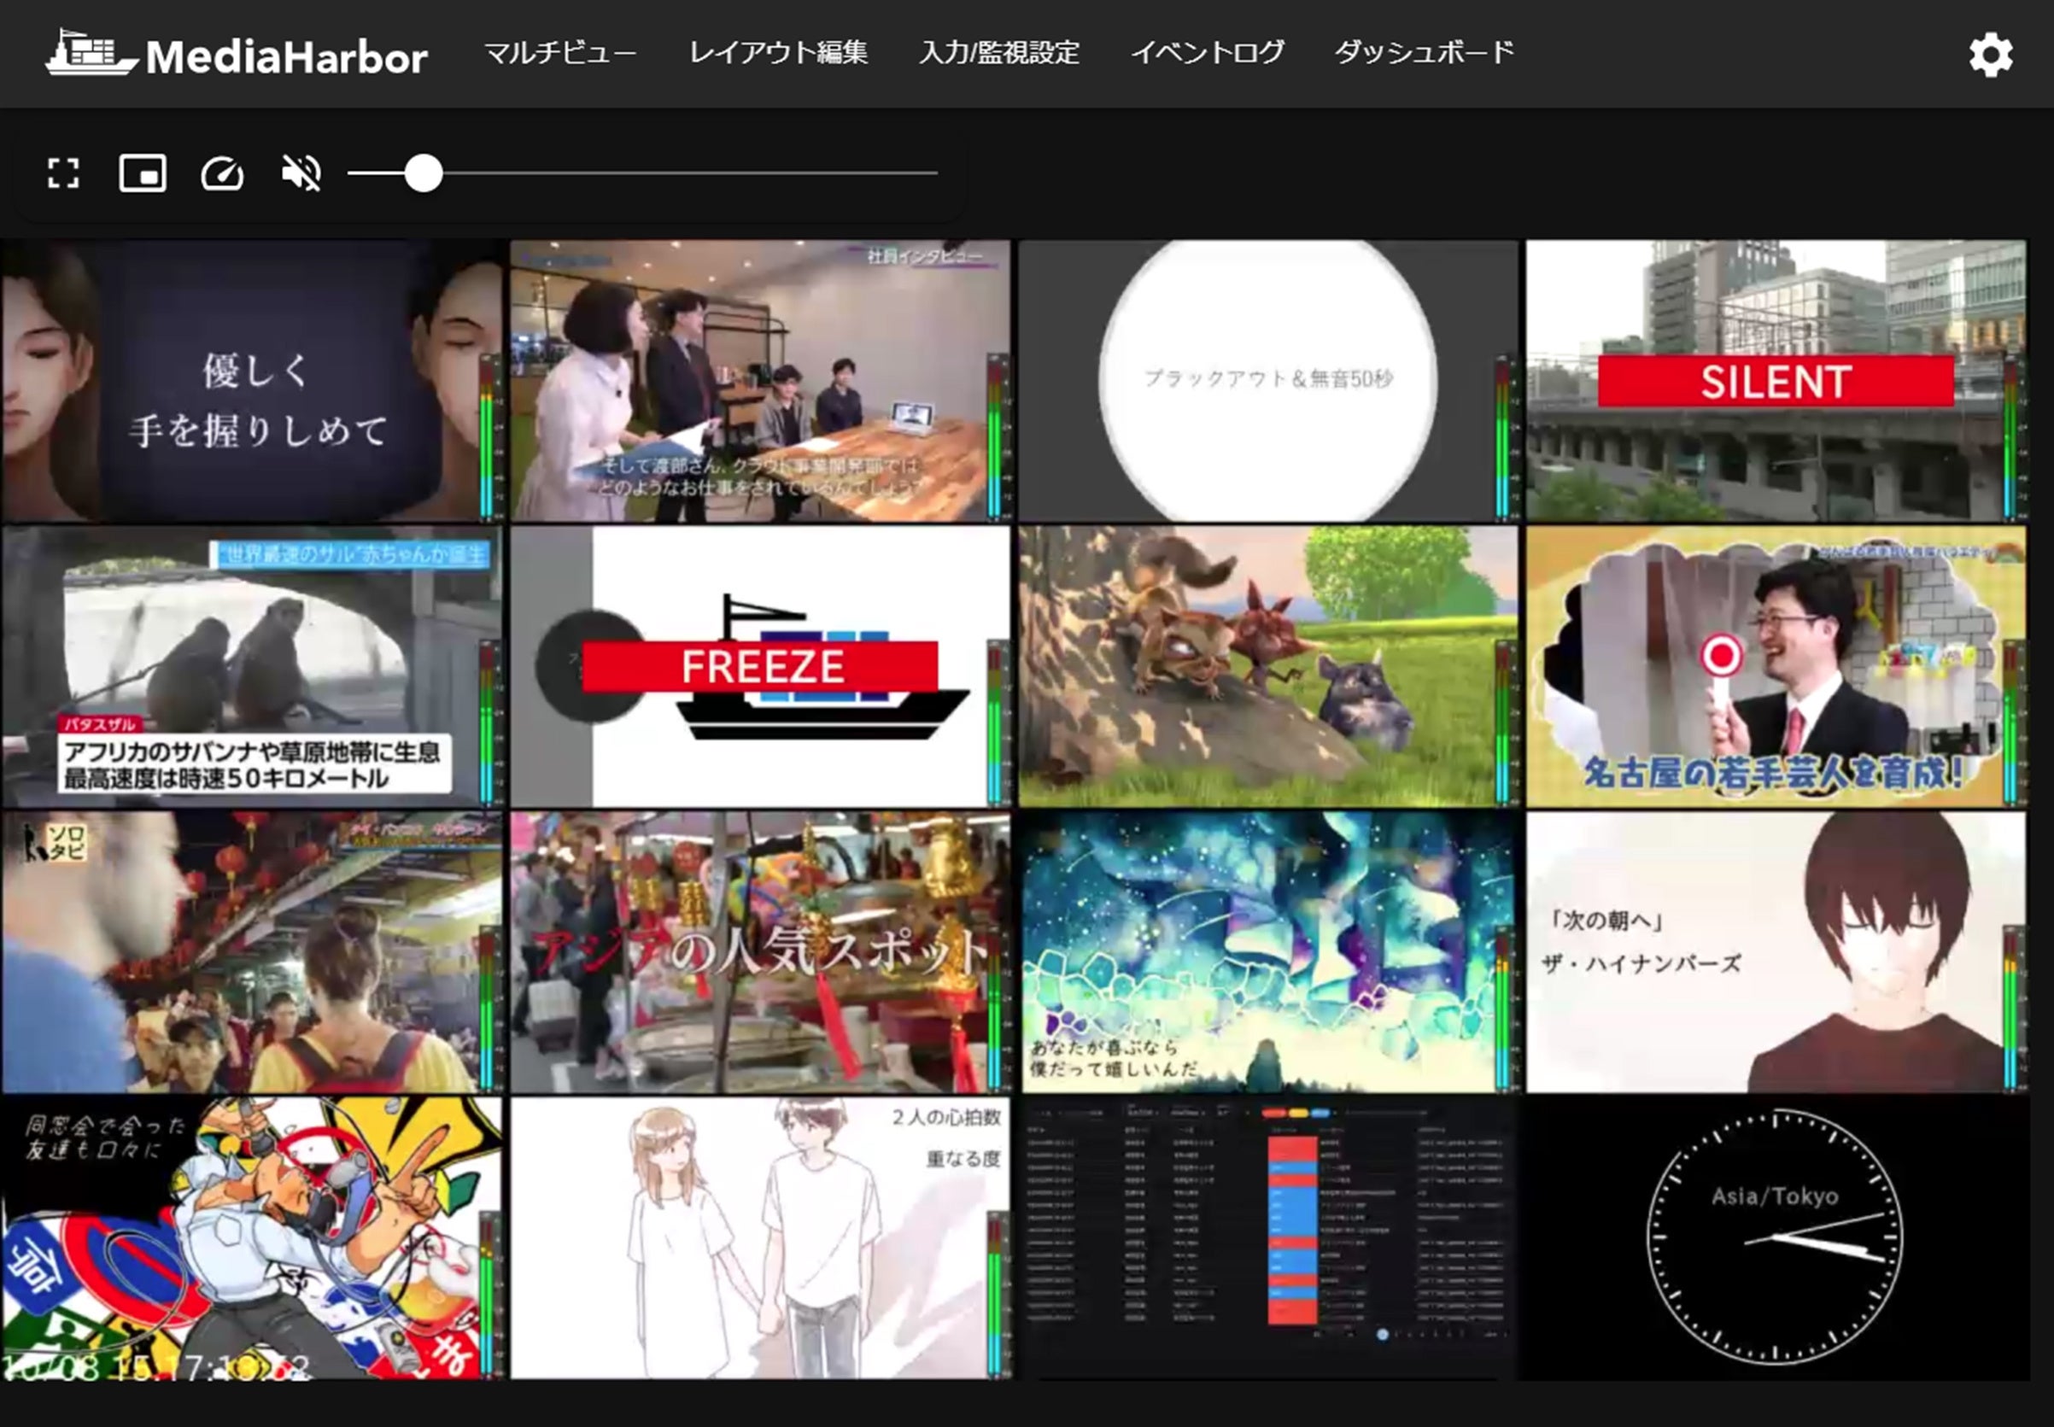Click the 社員インタビュー video tile
Viewport: 2054px width, 1427px height.
point(760,380)
